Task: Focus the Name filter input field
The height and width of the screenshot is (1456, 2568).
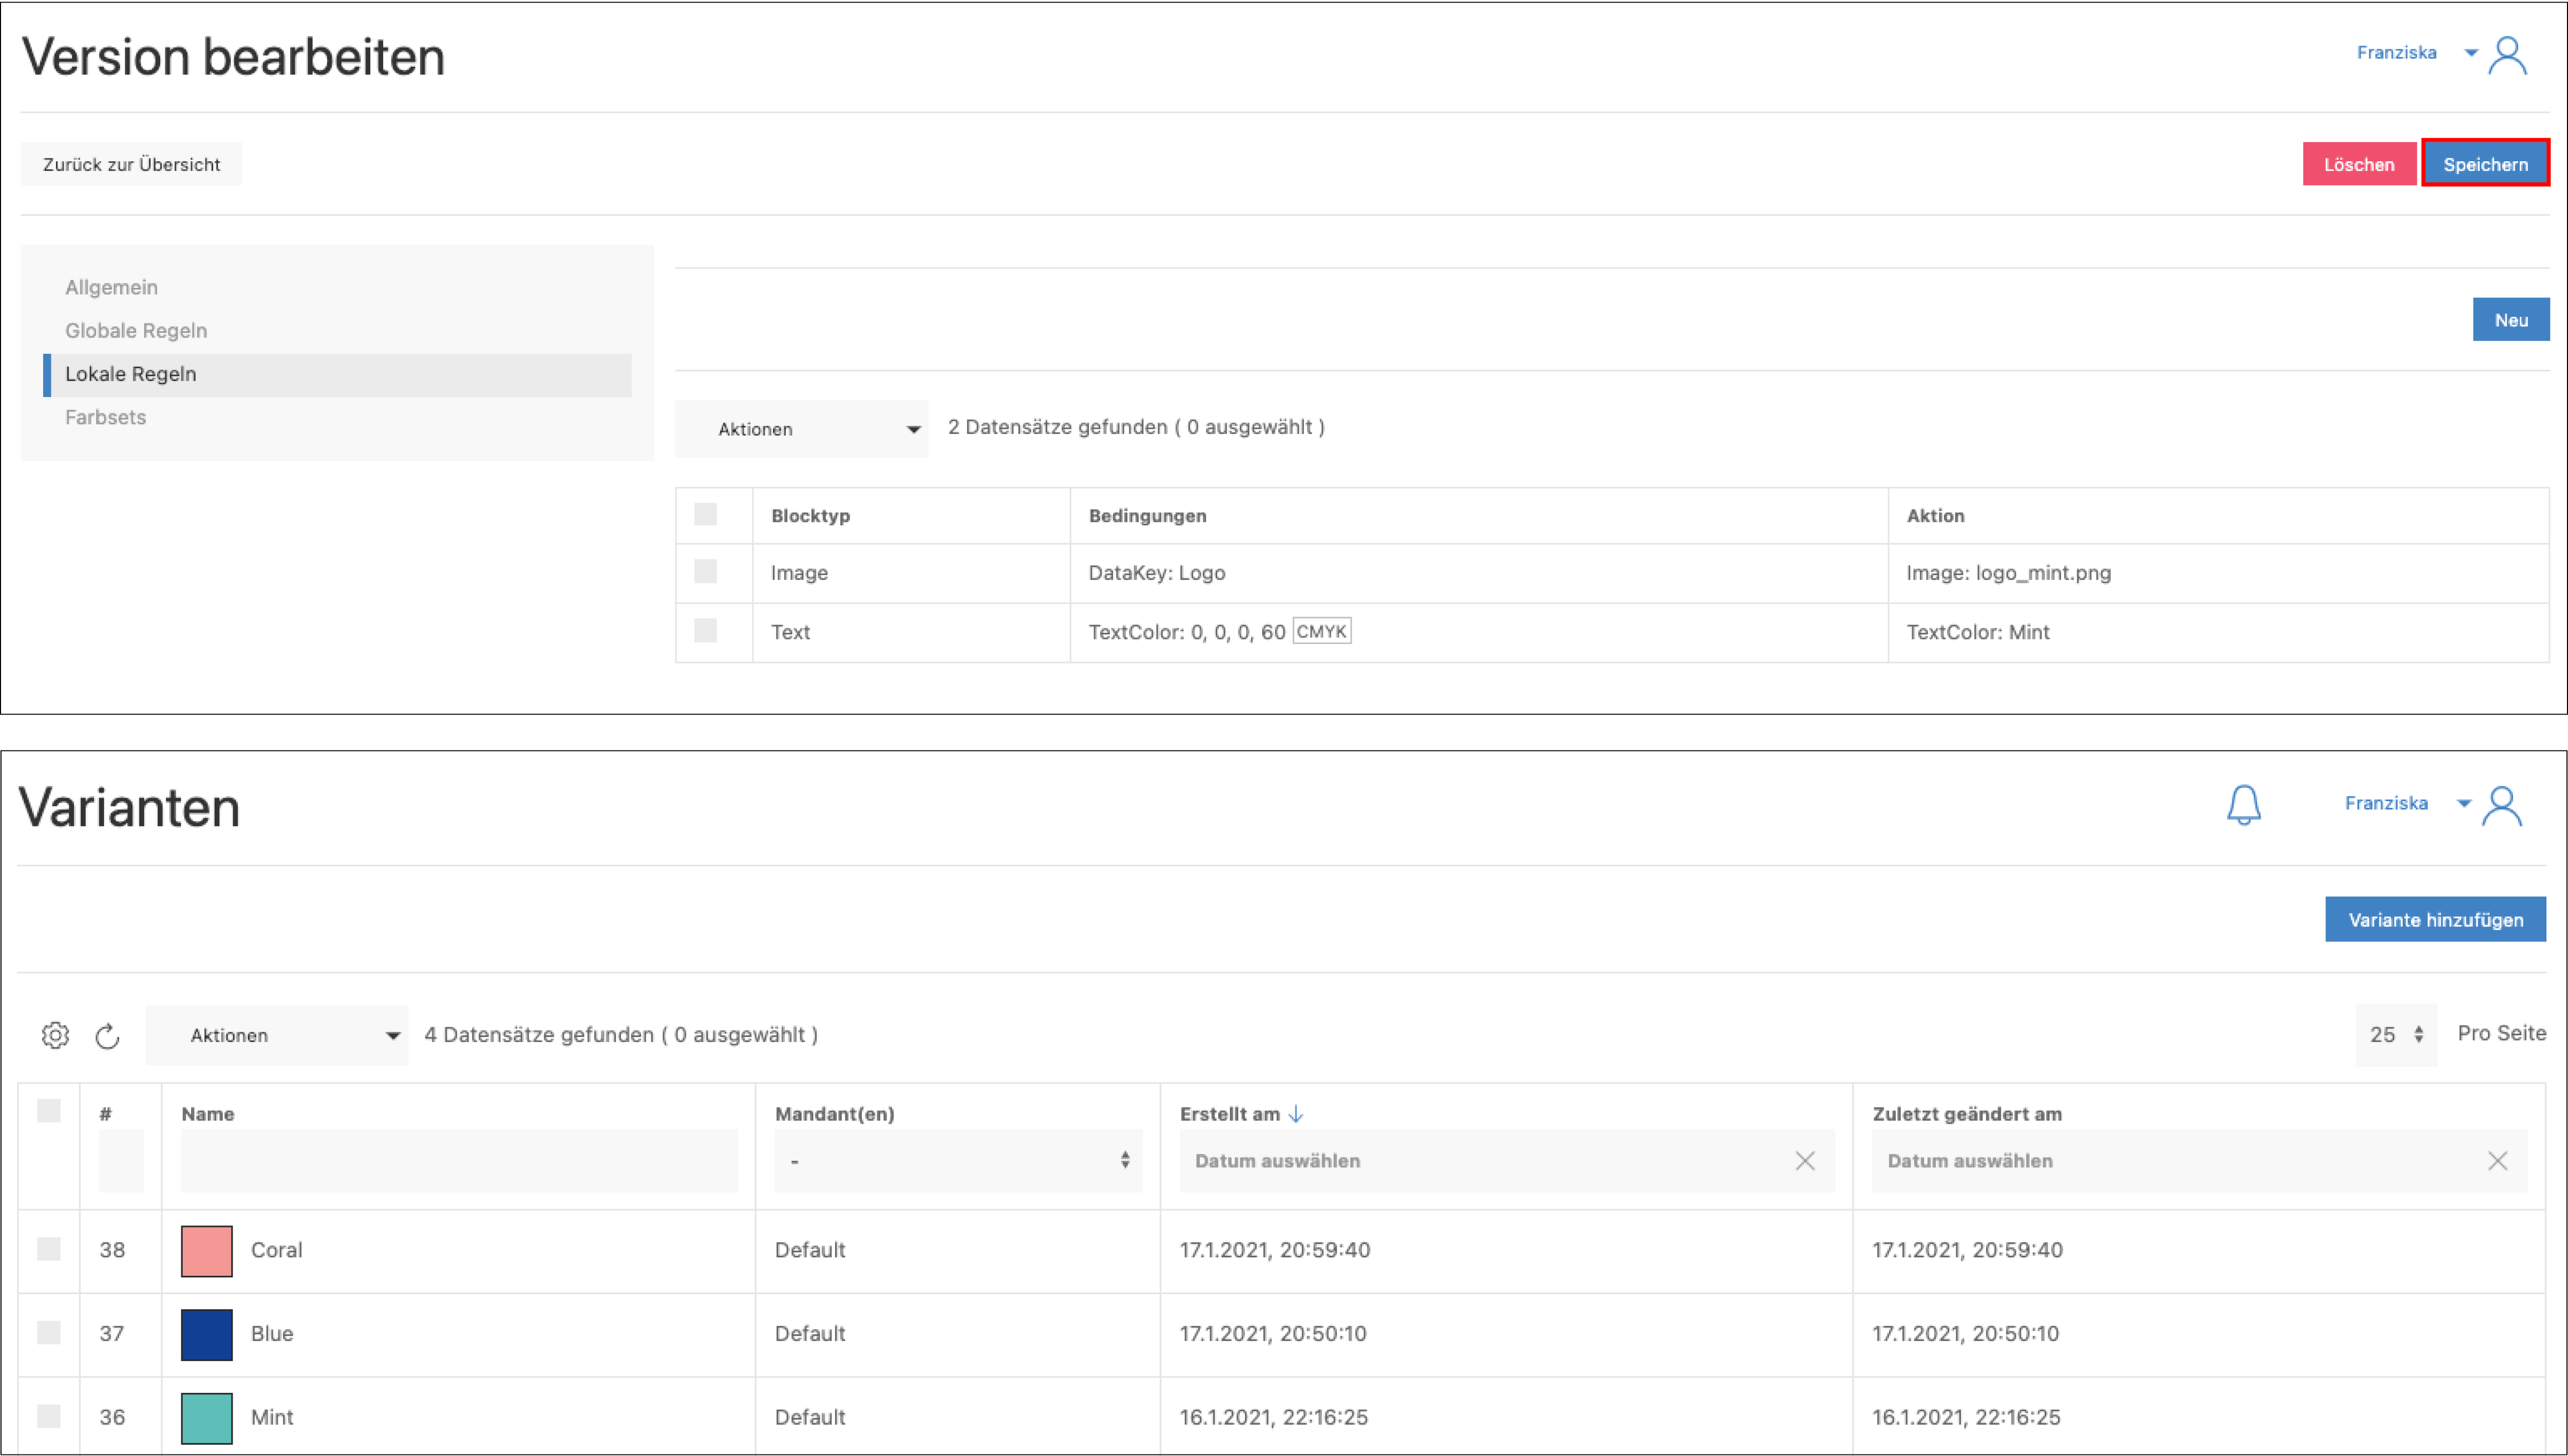Action: 459,1161
